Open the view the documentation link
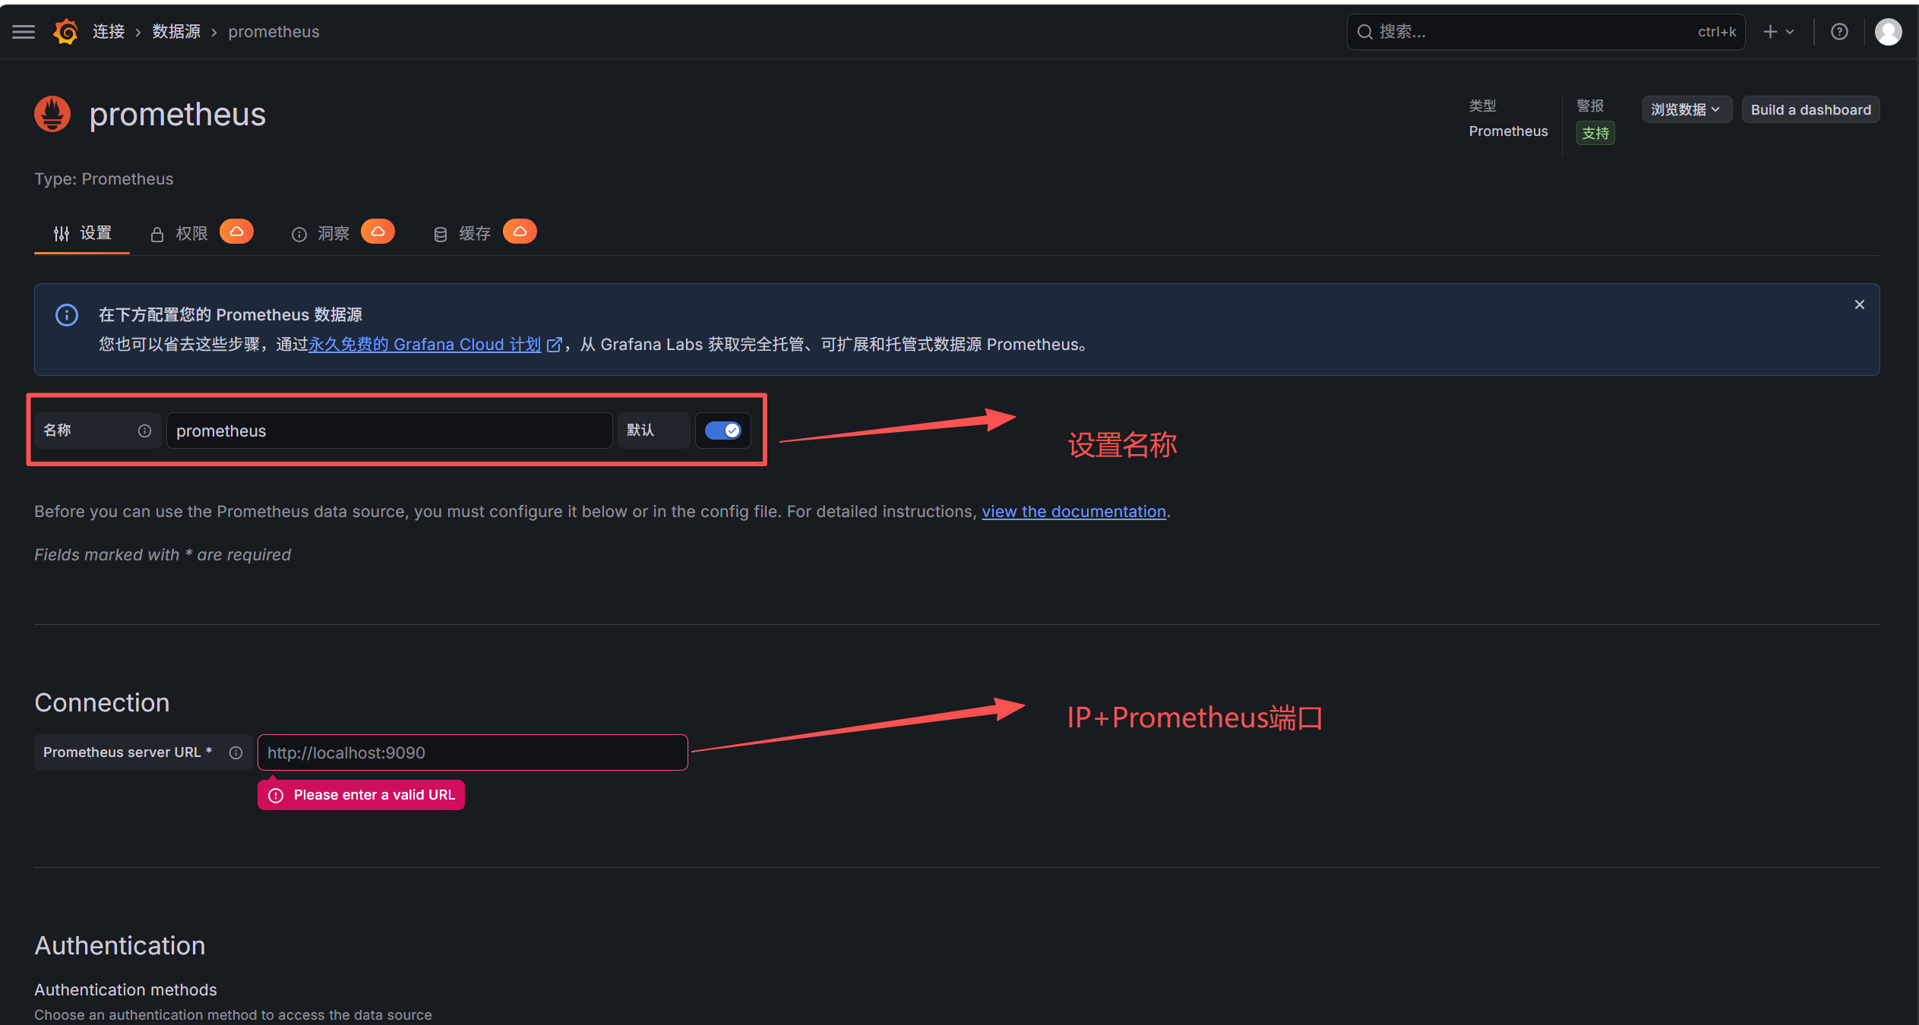 tap(1073, 512)
